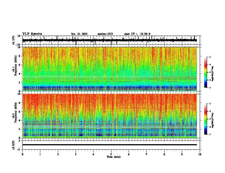225x173 pixels.
Task: Click the ch.1 color bar log(PSD) label
Action: point(213,74)
